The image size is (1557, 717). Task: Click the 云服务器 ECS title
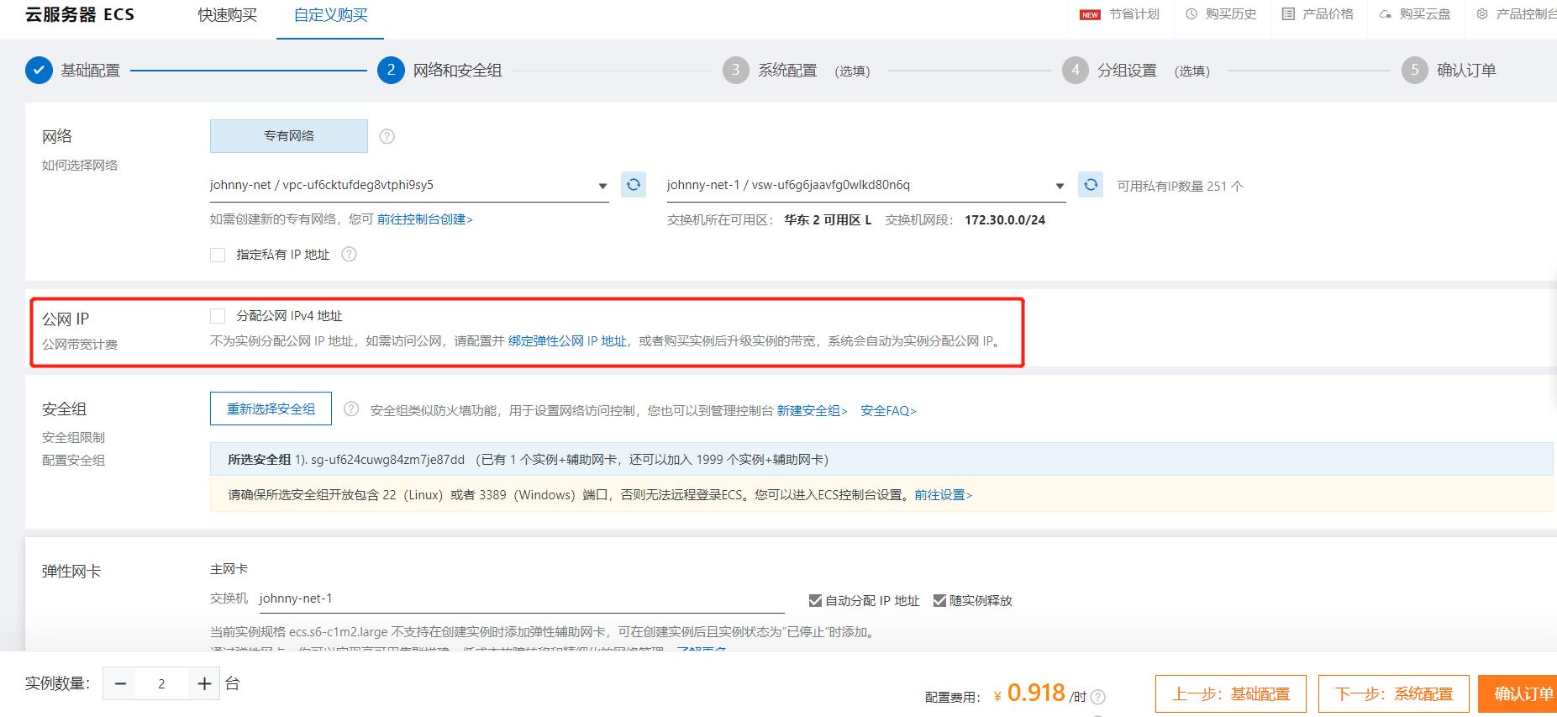tap(80, 14)
